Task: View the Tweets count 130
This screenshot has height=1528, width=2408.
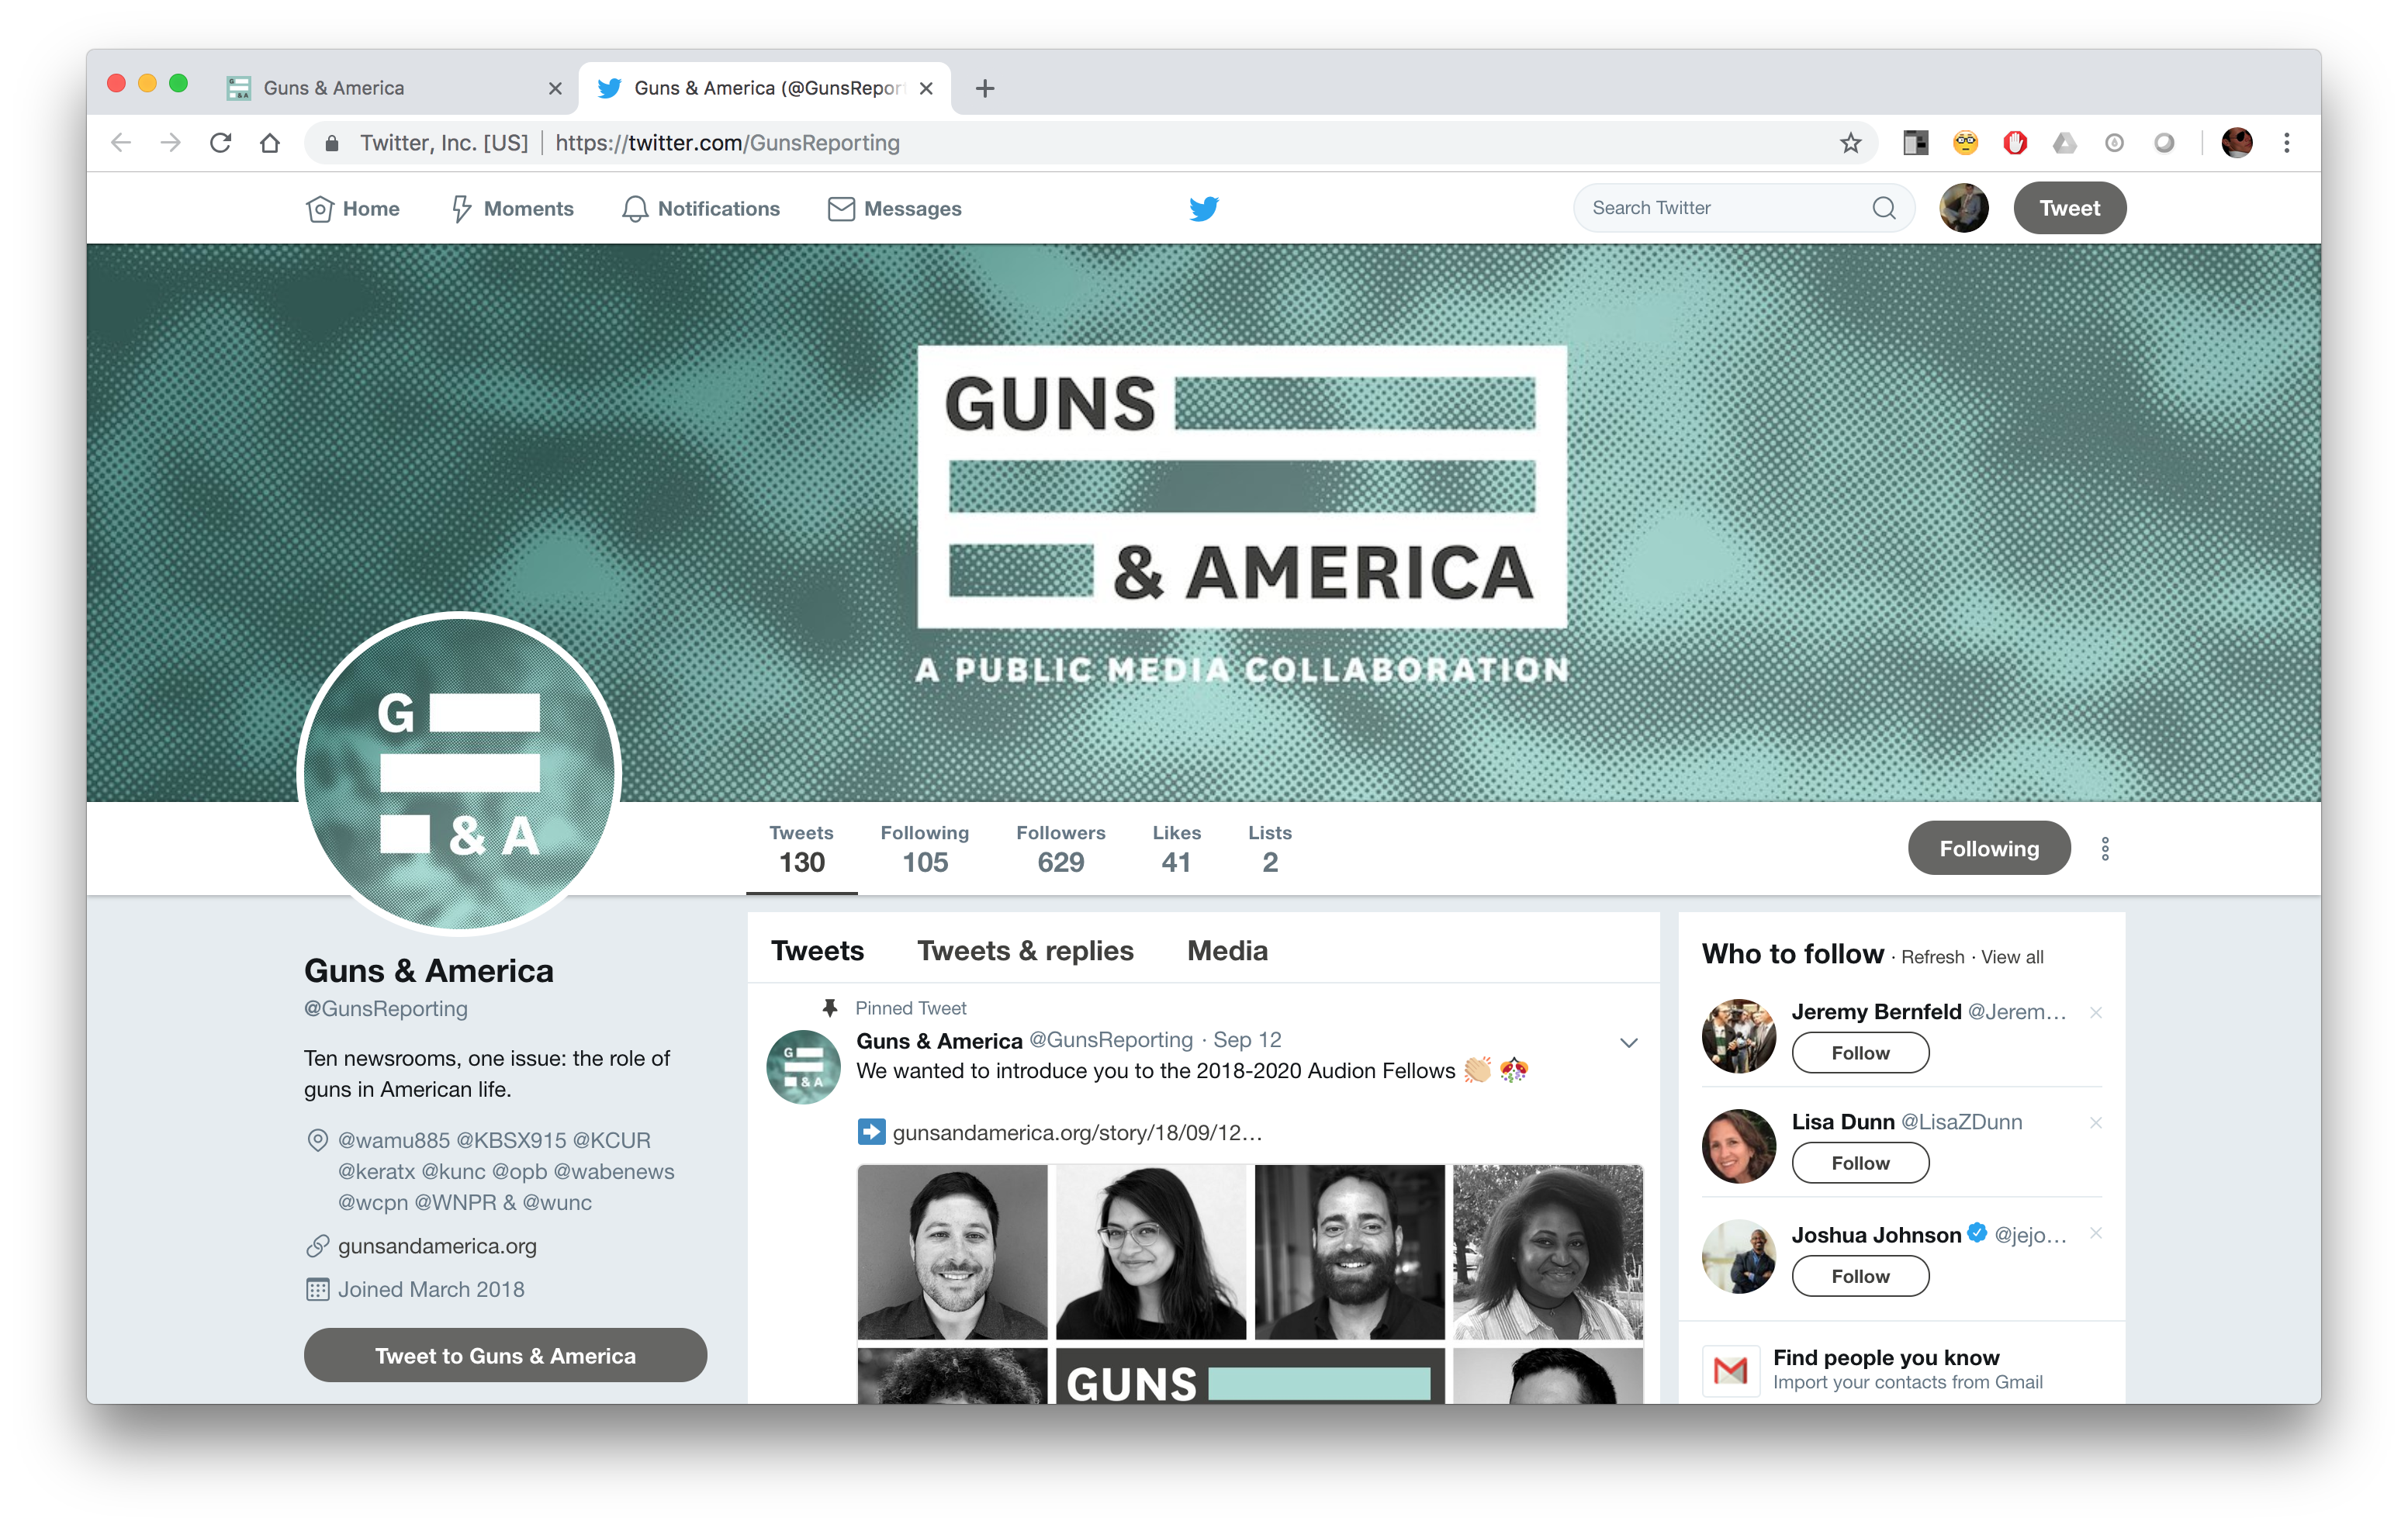Action: (x=801, y=849)
